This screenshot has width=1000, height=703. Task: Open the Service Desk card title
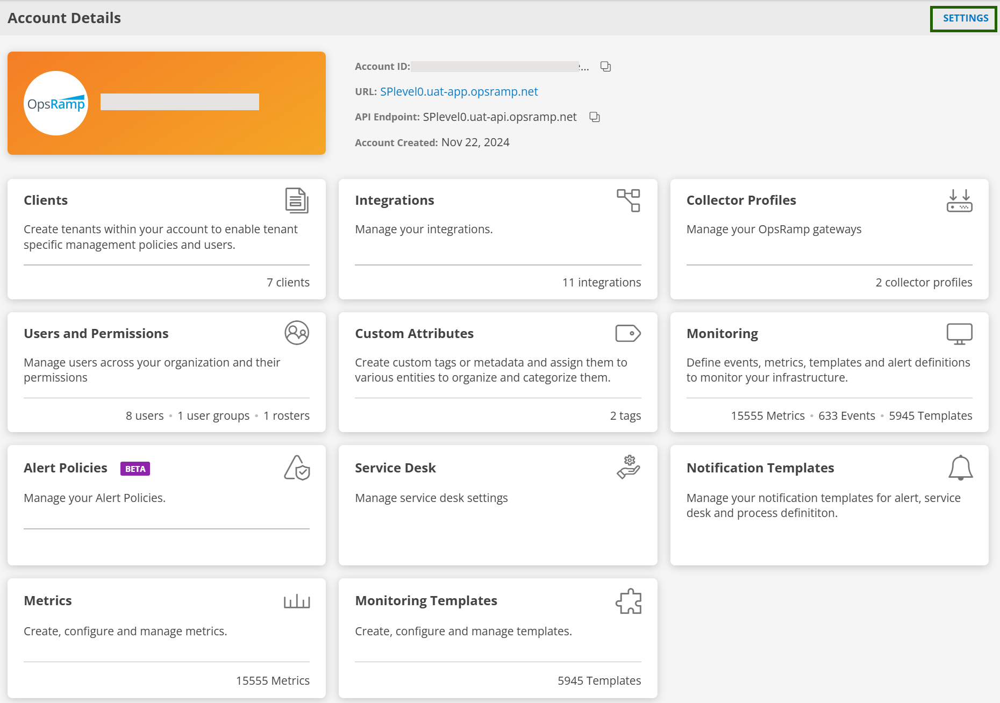[x=395, y=468]
